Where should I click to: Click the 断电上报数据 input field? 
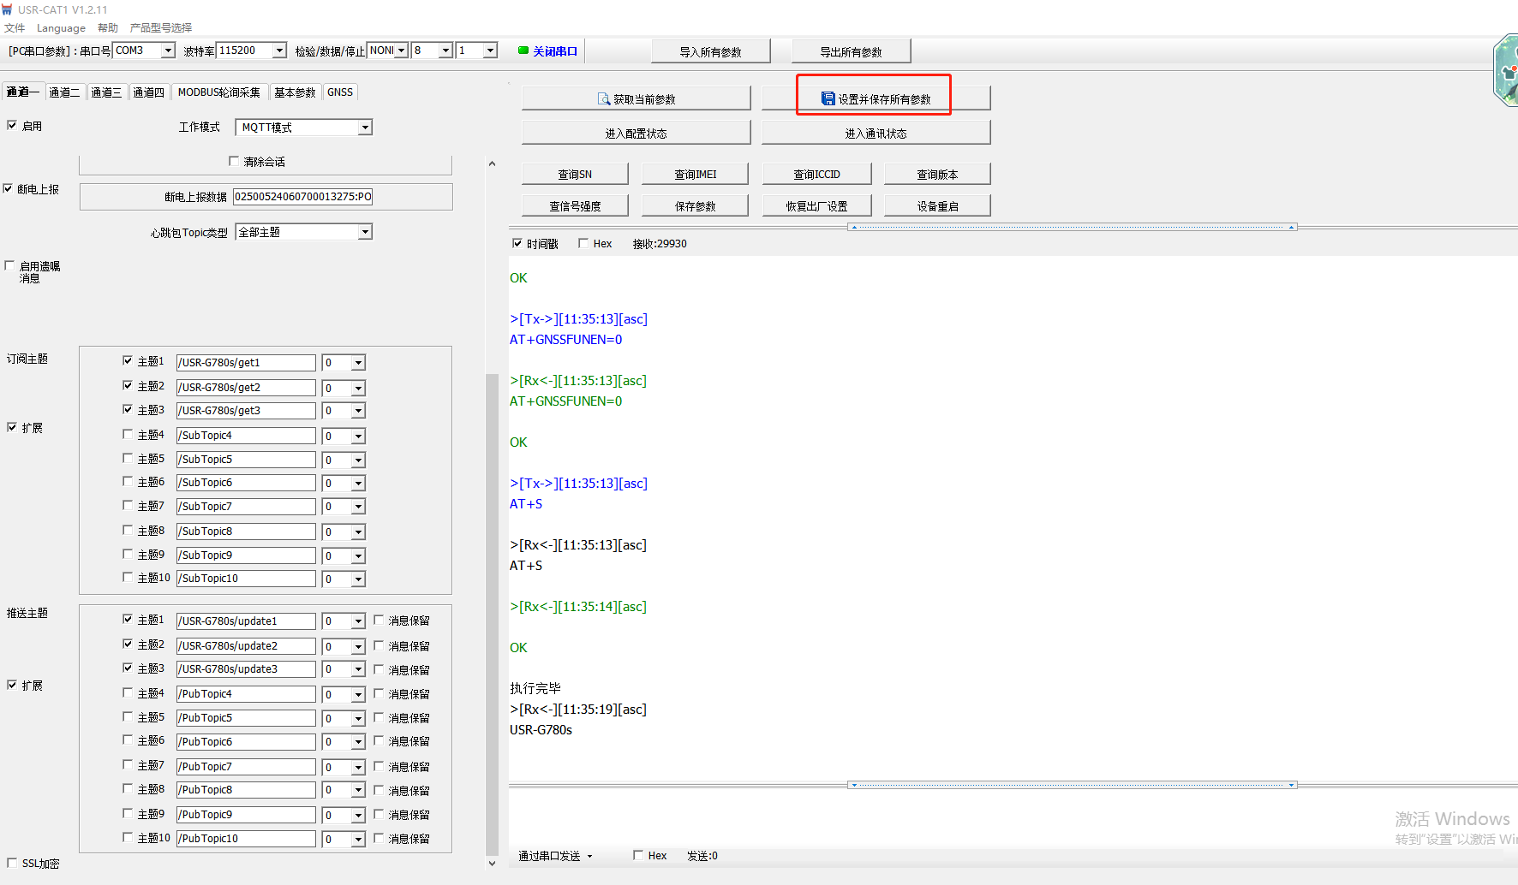tap(302, 196)
